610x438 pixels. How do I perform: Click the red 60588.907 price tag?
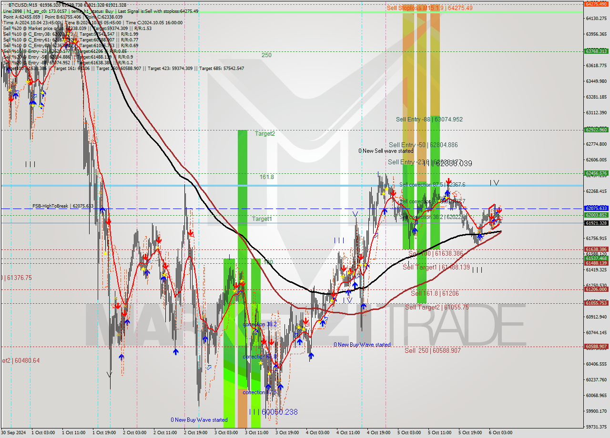(596, 347)
